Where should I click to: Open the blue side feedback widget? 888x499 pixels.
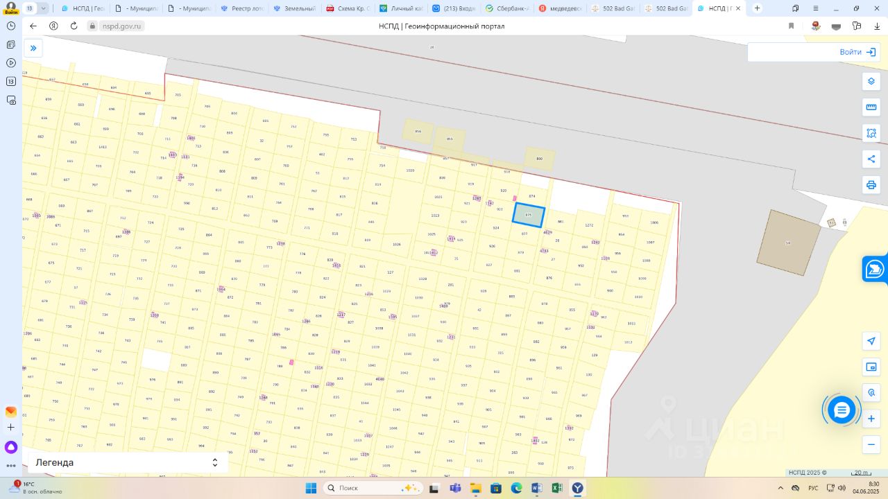pyautogui.click(x=875, y=269)
